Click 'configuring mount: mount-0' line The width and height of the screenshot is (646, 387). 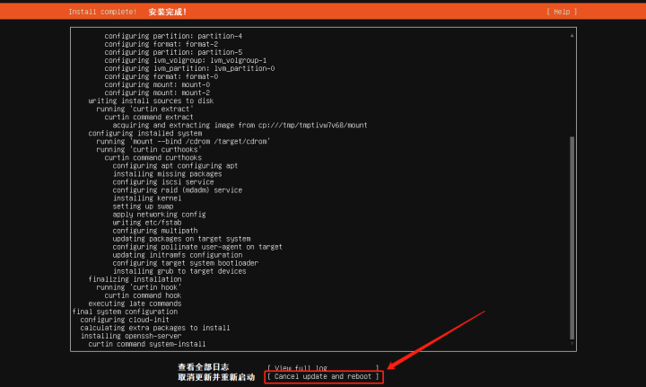(x=157, y=84)
